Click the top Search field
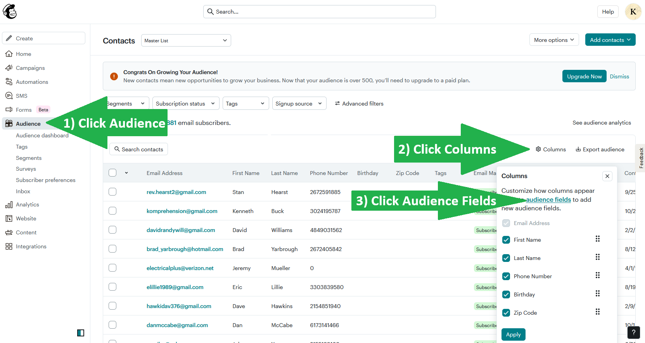 (x=319, y=12)
